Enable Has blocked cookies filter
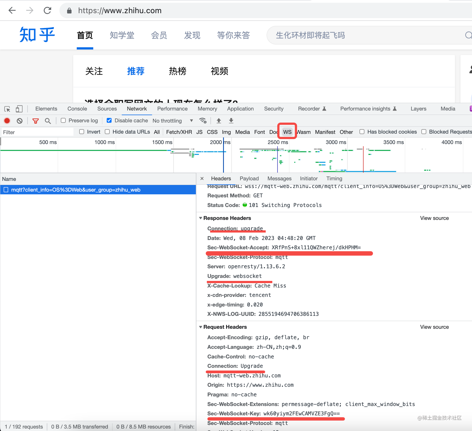This screenshot has height=431, width=472. [x=362, y=132]
